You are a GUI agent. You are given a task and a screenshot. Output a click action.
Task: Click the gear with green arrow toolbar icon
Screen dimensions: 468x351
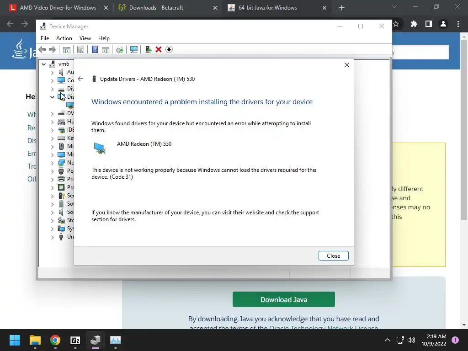[x=119, y=49]
